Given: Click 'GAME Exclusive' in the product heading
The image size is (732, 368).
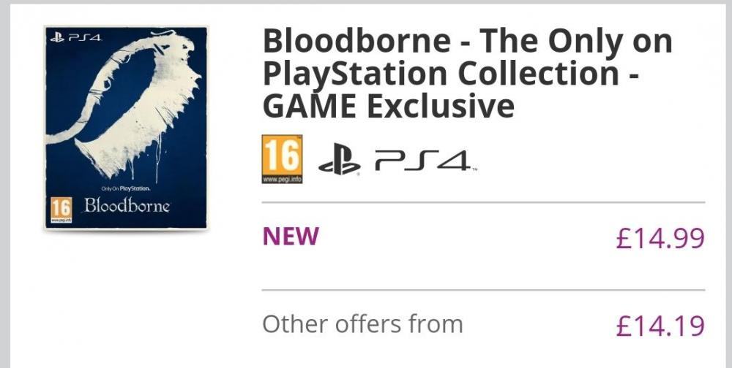Looking at the screenshot, I should pyautogui.click(x=389, y=107).
